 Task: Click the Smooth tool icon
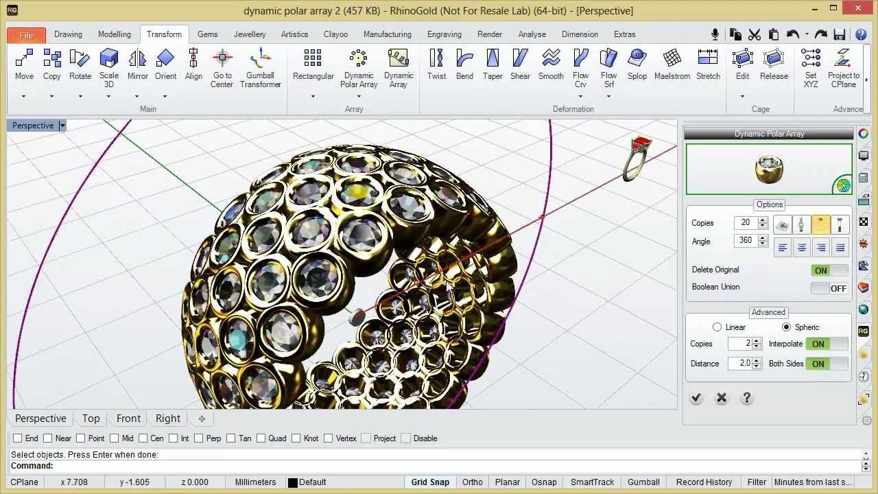(551, 59)
